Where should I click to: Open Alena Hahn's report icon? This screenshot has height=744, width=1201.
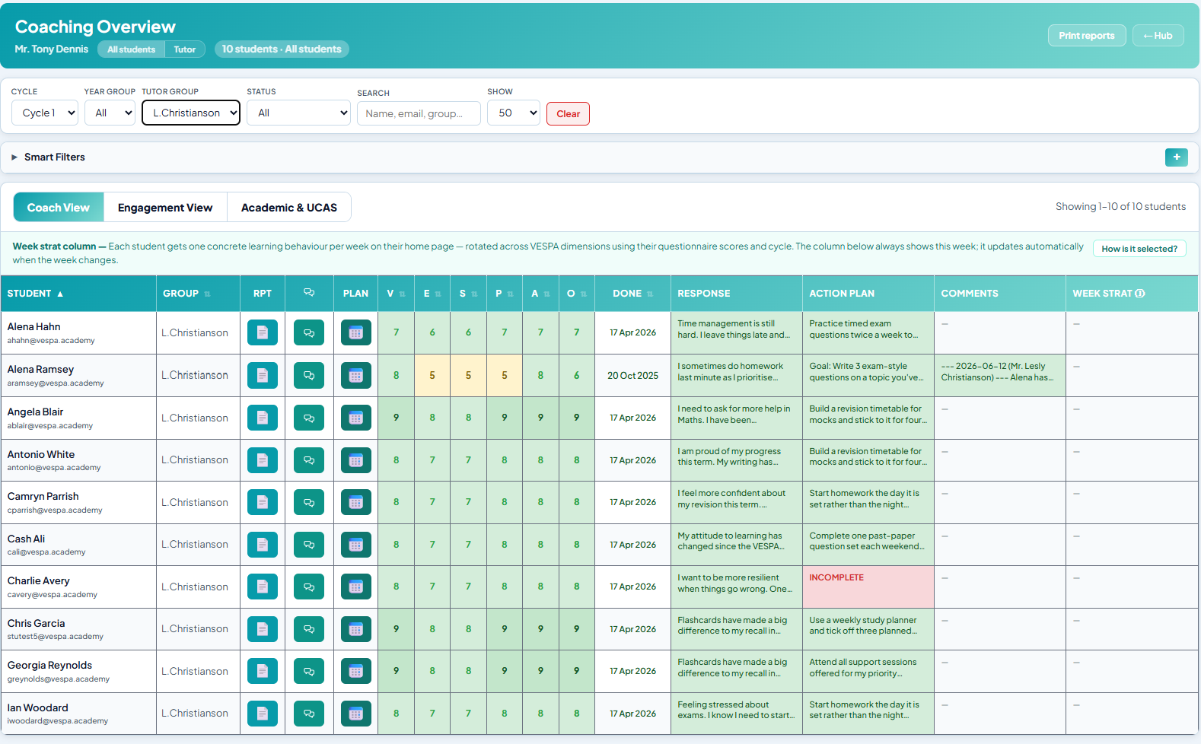pyautogui.click(x=263, y=332)
